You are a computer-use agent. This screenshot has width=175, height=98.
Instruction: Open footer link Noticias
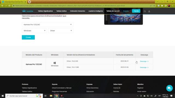tap(116, 91)
